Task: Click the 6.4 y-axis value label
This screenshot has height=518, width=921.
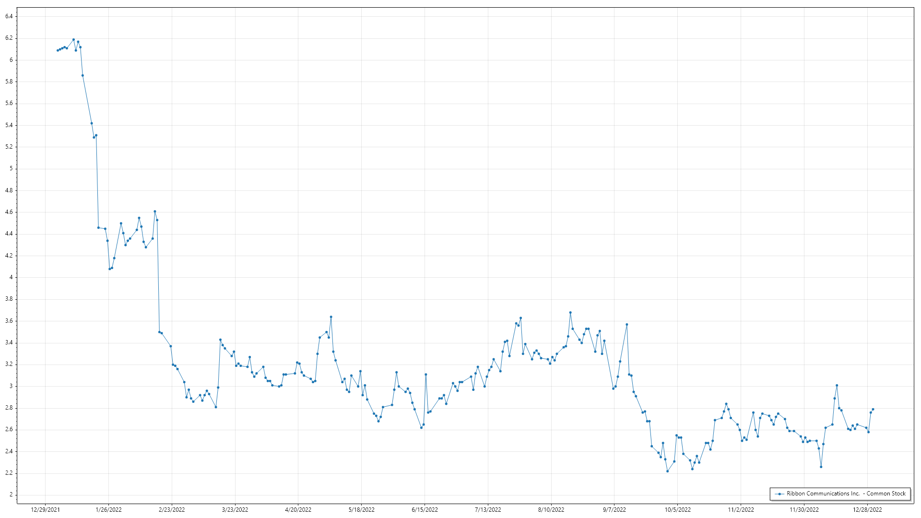Action: click(9, 16)
